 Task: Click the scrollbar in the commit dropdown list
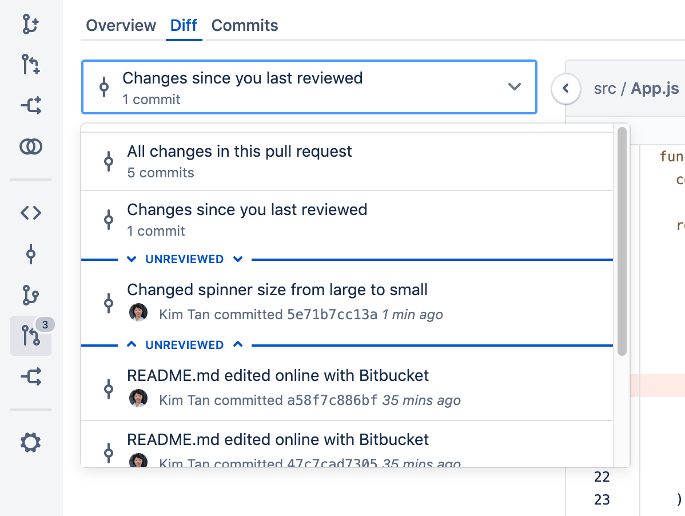tap(622, 241)
